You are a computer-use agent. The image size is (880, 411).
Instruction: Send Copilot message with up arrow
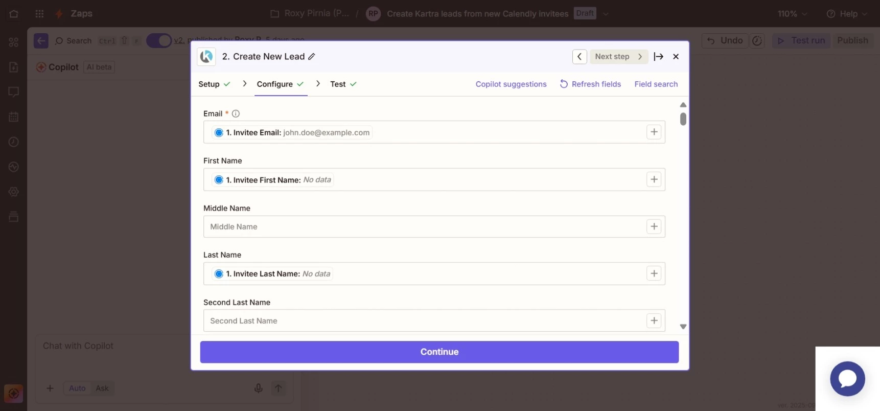[x=278, y=388]
